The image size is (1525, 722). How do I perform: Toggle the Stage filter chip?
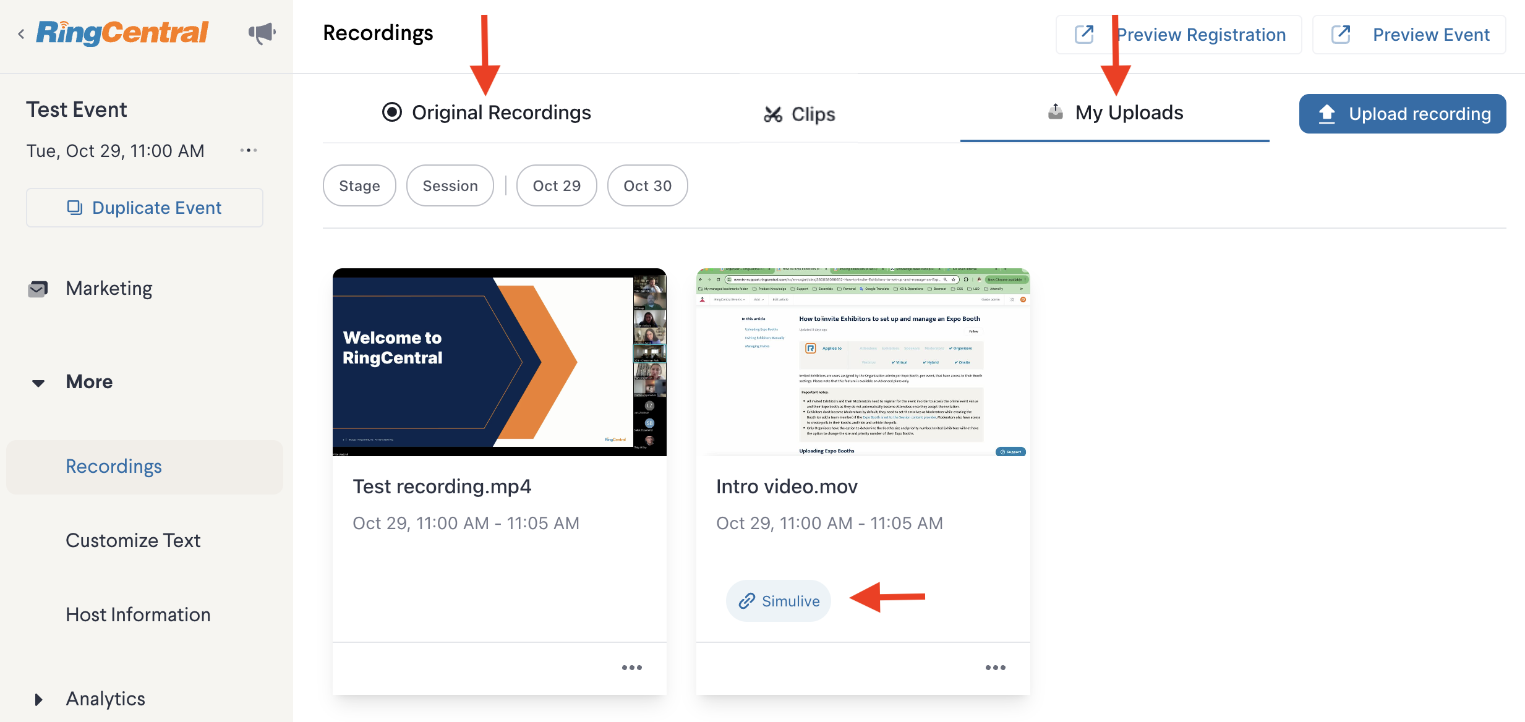point(359,185)
